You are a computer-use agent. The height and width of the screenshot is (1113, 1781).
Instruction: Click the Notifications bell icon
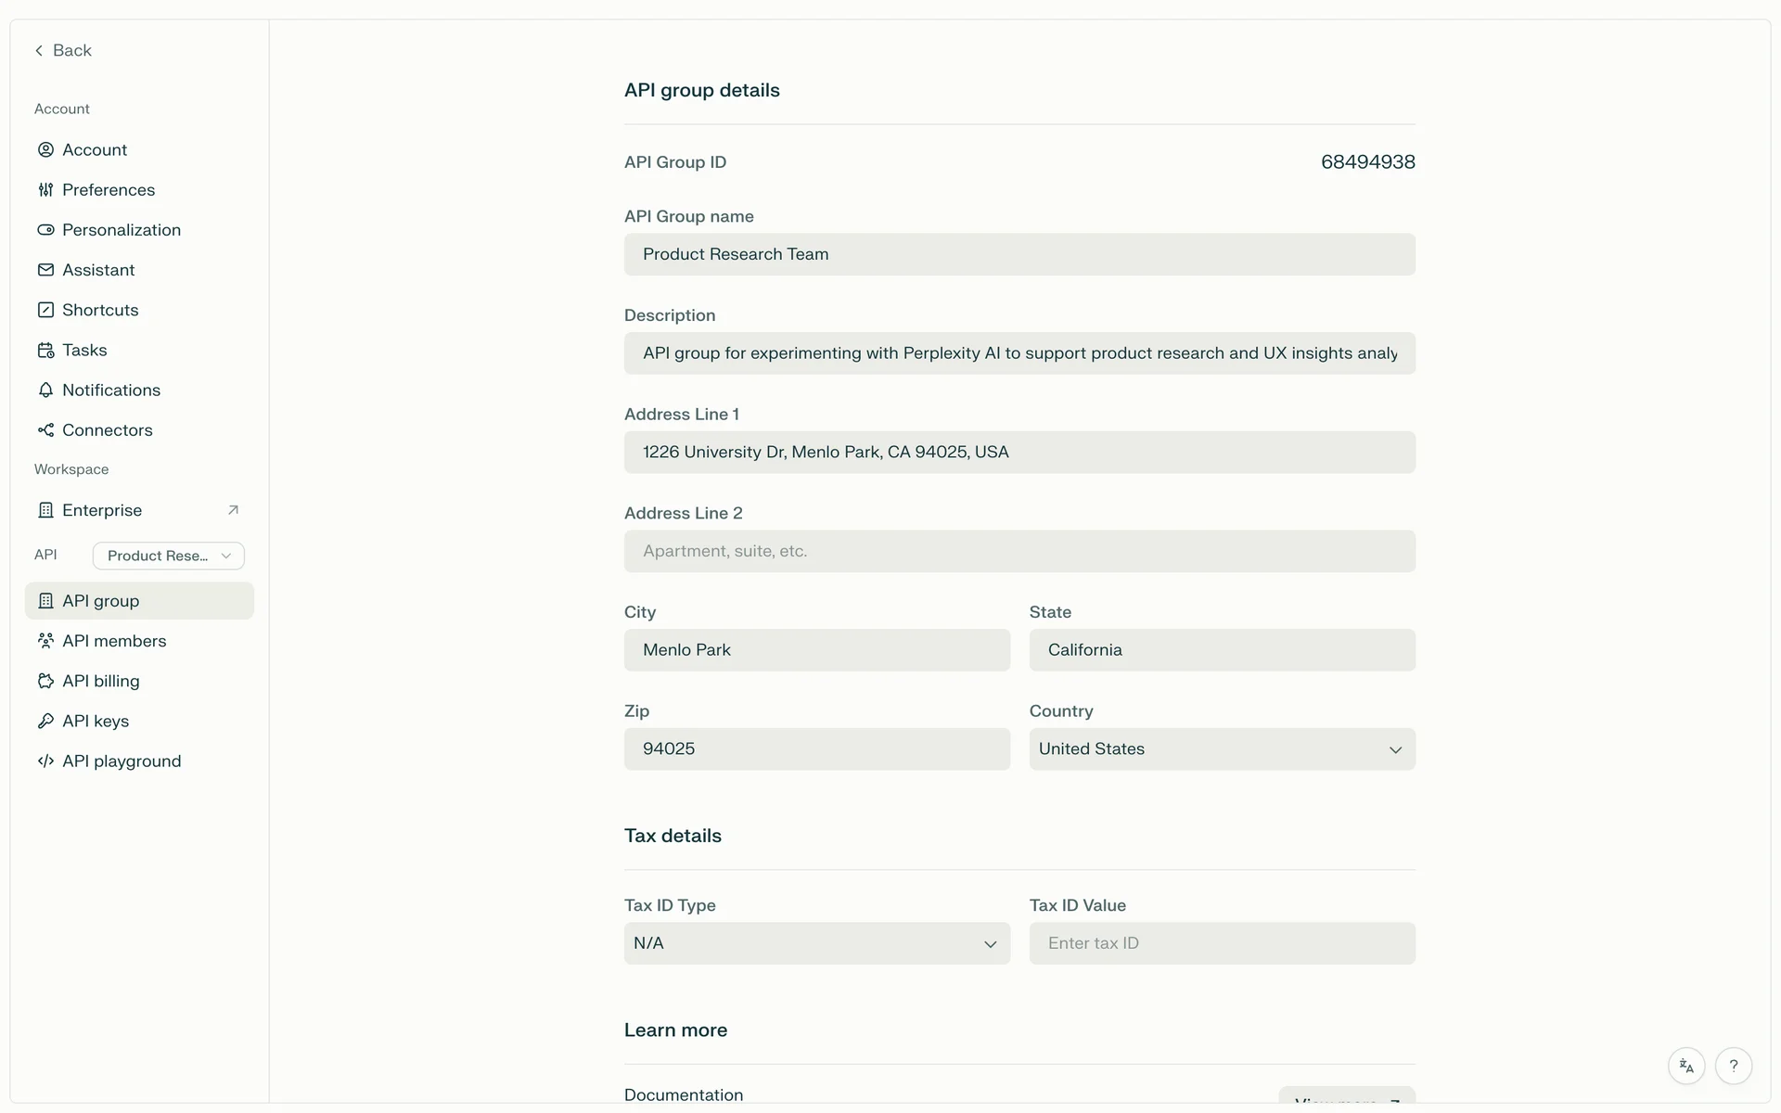click(45, 390)
